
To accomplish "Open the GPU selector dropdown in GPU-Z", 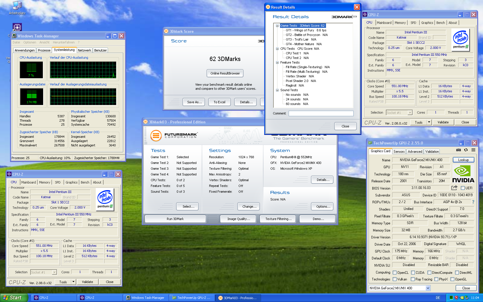I will (428, 288).
